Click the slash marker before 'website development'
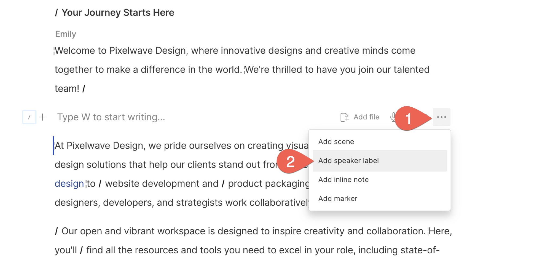 click(x=100, y=184)
